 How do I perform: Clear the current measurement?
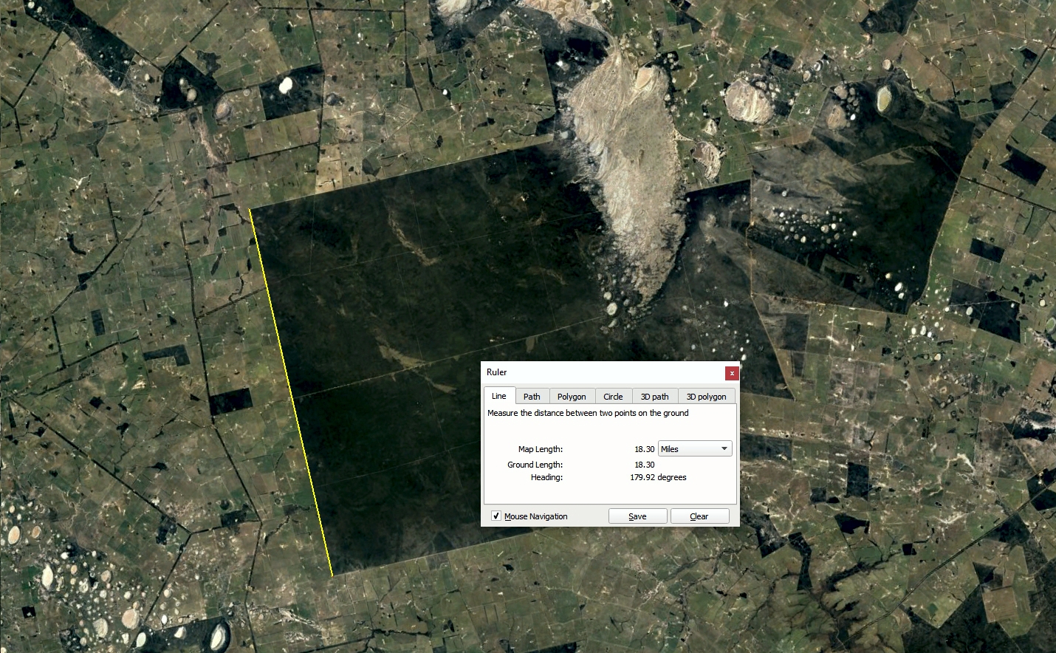699,516
